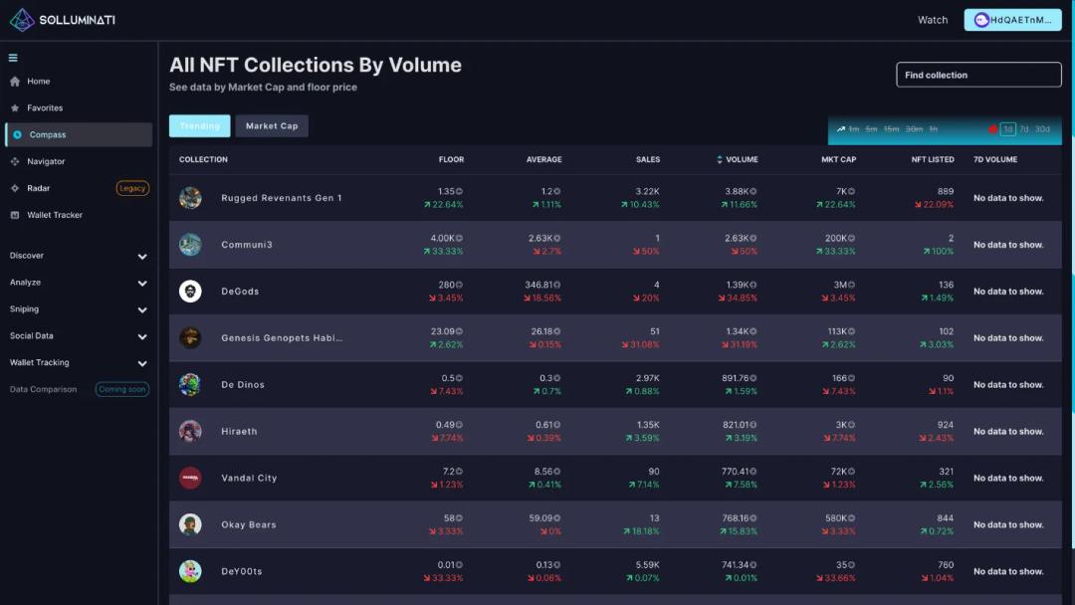Open Rugged Revenants Gen 1 avatar
The image size is (1075, 605).
tap(190, 197)
